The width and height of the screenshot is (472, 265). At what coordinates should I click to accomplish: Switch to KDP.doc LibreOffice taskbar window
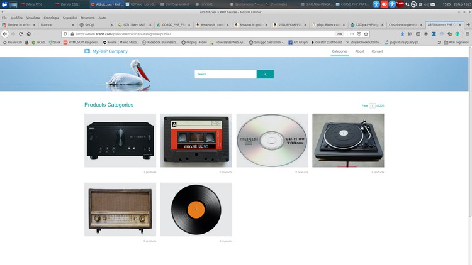point(140,4)
